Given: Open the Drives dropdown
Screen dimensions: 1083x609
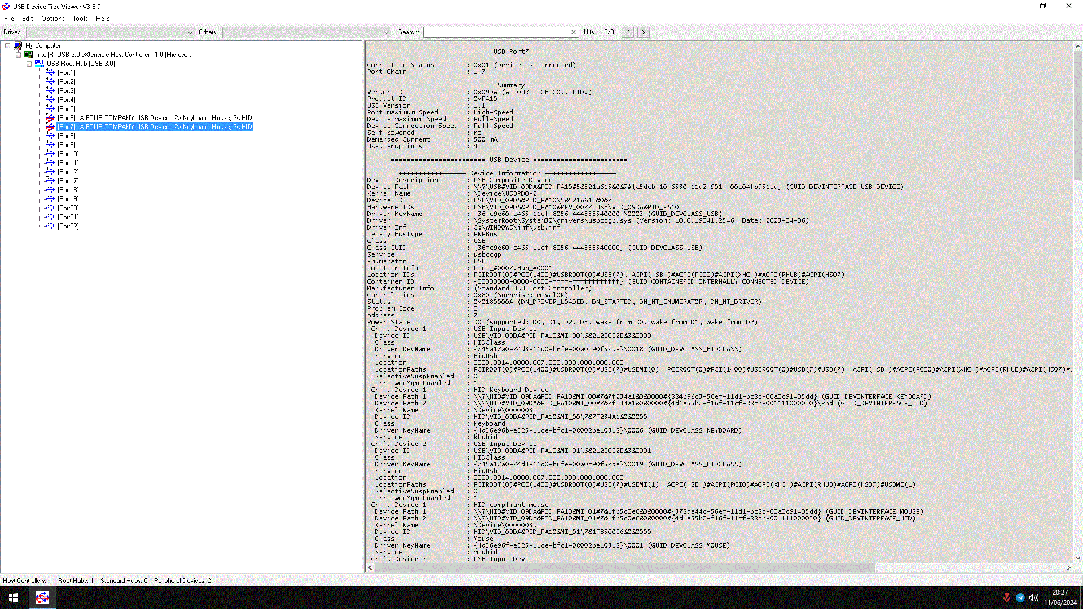Looking at the screenshot, I should click(190, 32).
